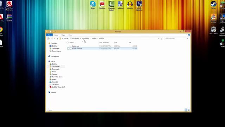Switch to Large icons view in status bar

click(x=189, y=110)
